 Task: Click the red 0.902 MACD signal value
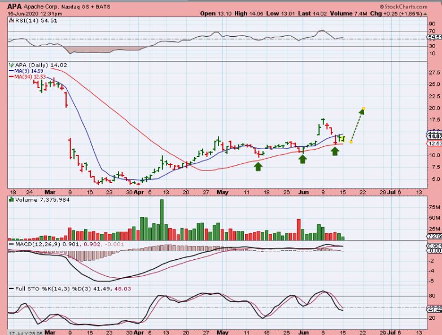(91, 244)
